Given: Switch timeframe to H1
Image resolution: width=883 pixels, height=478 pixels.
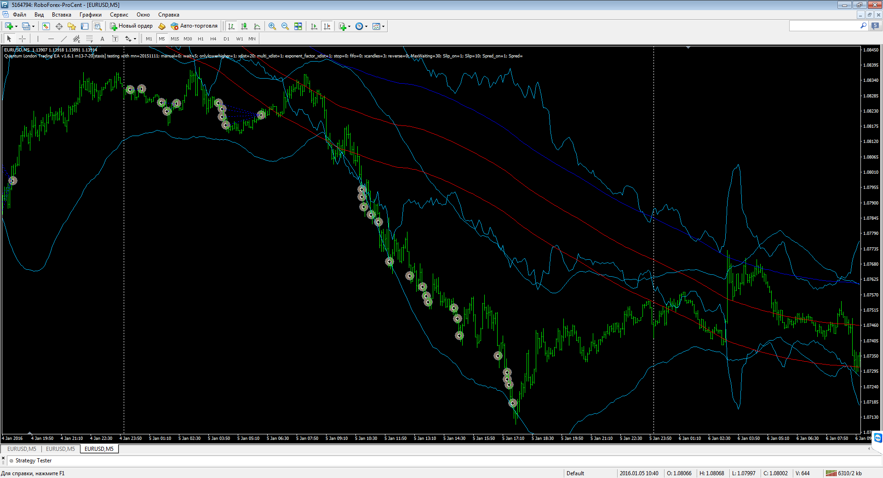Looking at the screenshot, I should pyautogui.click(x=201, y=39).
